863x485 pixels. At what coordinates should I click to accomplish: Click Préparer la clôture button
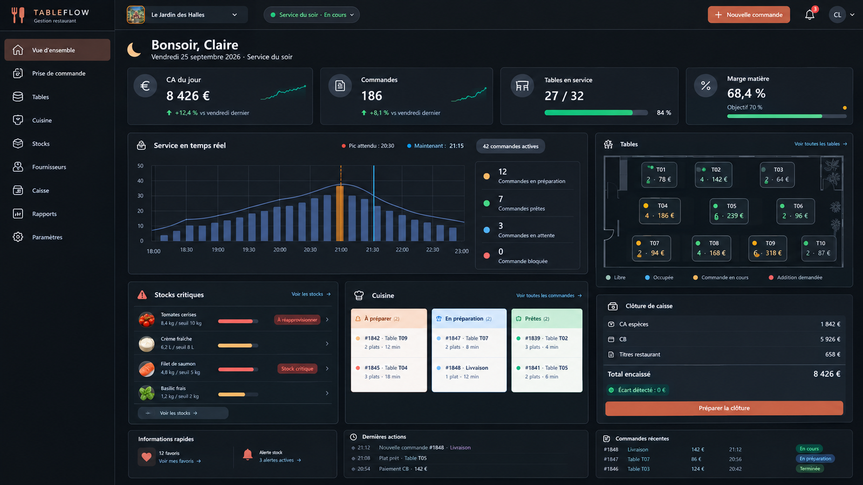click(724, 408)
